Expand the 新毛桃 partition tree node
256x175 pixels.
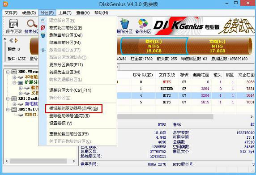[x=14, y=104]
